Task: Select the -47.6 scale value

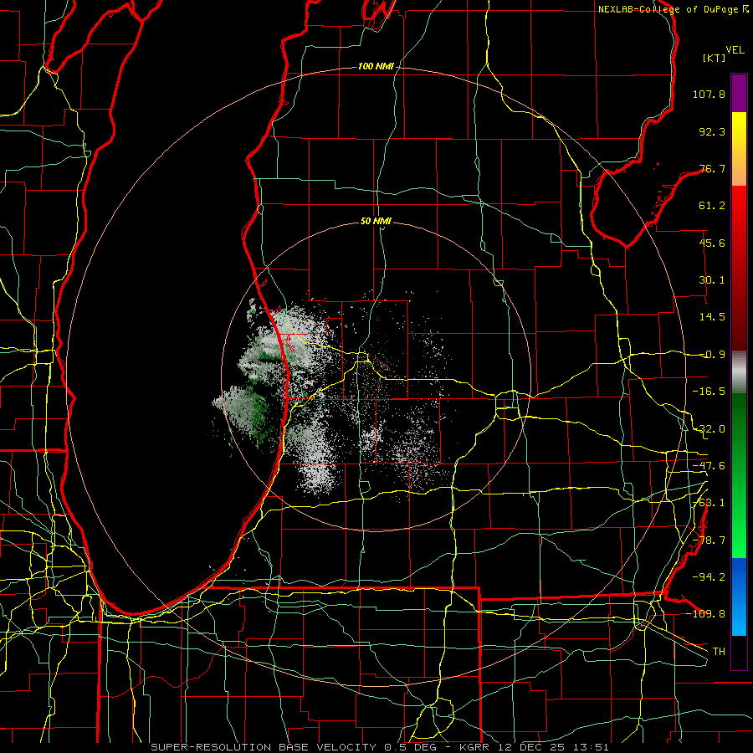Action: (x=709, y=466)
